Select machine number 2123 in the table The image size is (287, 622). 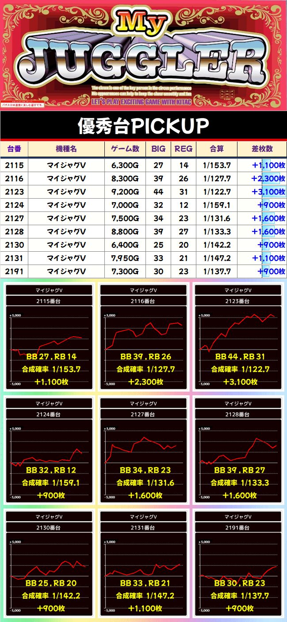14,192
